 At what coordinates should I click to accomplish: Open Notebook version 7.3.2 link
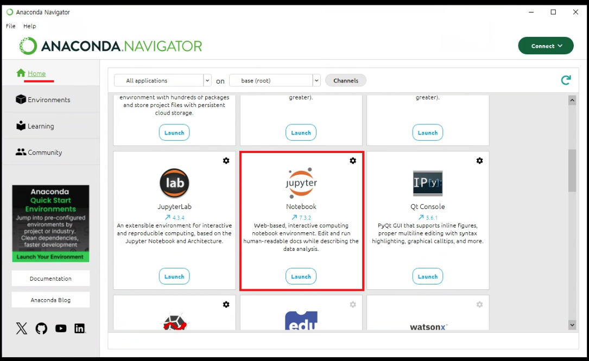(x=301, y=218)
